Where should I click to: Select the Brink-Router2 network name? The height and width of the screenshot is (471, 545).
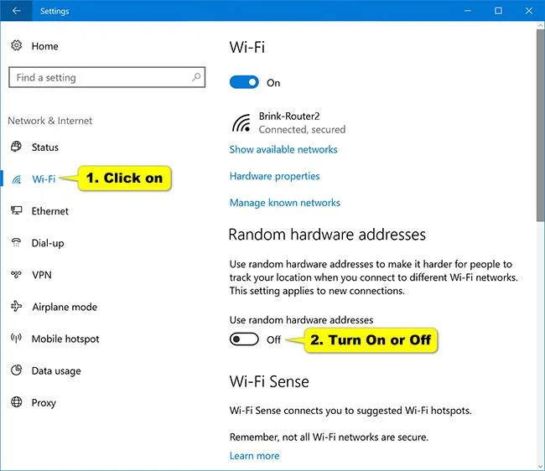pyautogui.click(x=289, y=116)
